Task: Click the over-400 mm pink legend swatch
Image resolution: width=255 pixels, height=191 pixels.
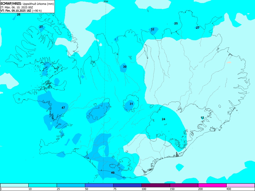Action: 240,185
